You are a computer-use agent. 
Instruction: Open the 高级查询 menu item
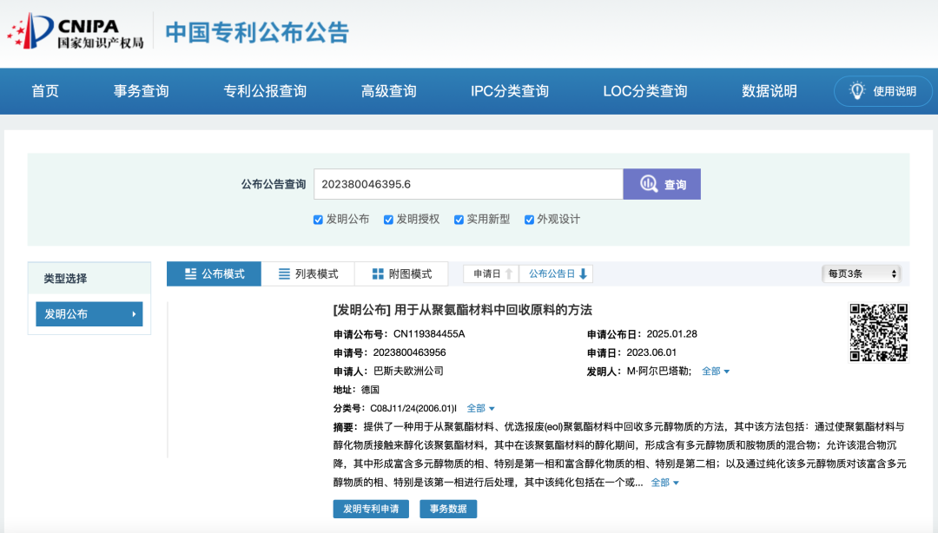pyautogui.click(x=388, y=90)
